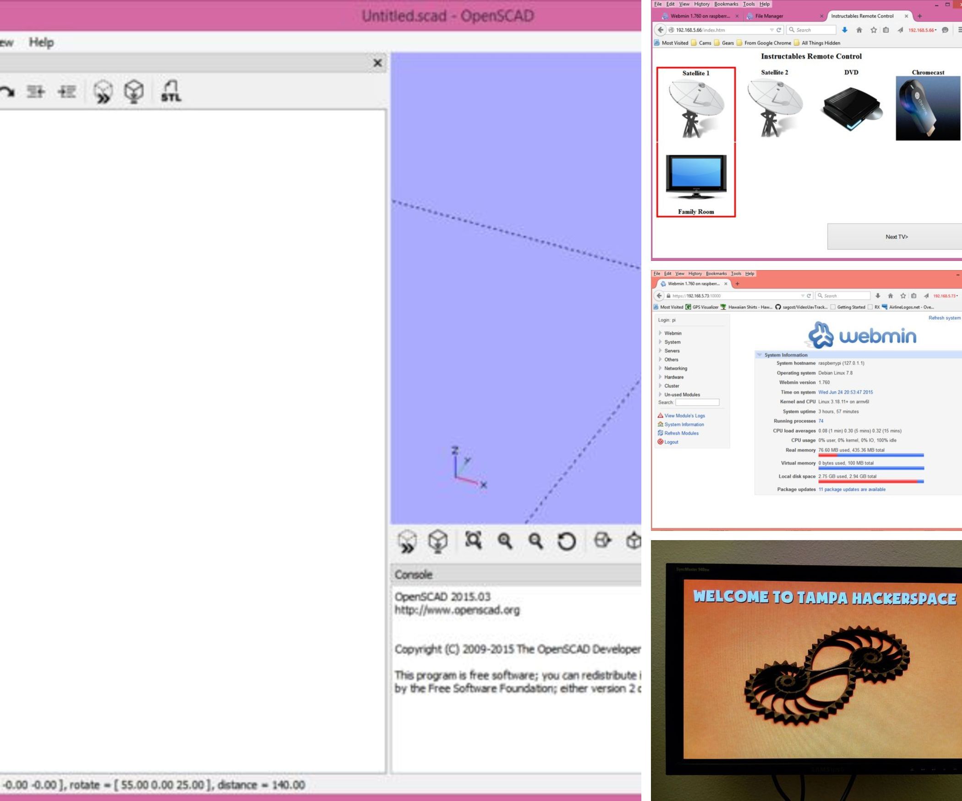Image resolution: width=962 pixels, height=801 pixels.
Task: Click Reset View icon below the viewport
Action: tap(567, 541)
